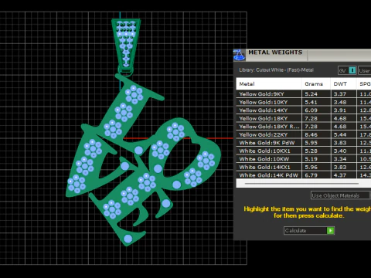The width and height of the screenshot is (371, 278).
Task: Select the Yellow Gold:22KY row
Action: click(304, 134)
